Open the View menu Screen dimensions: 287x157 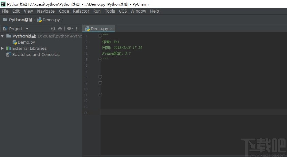click(x=28, y=11)
